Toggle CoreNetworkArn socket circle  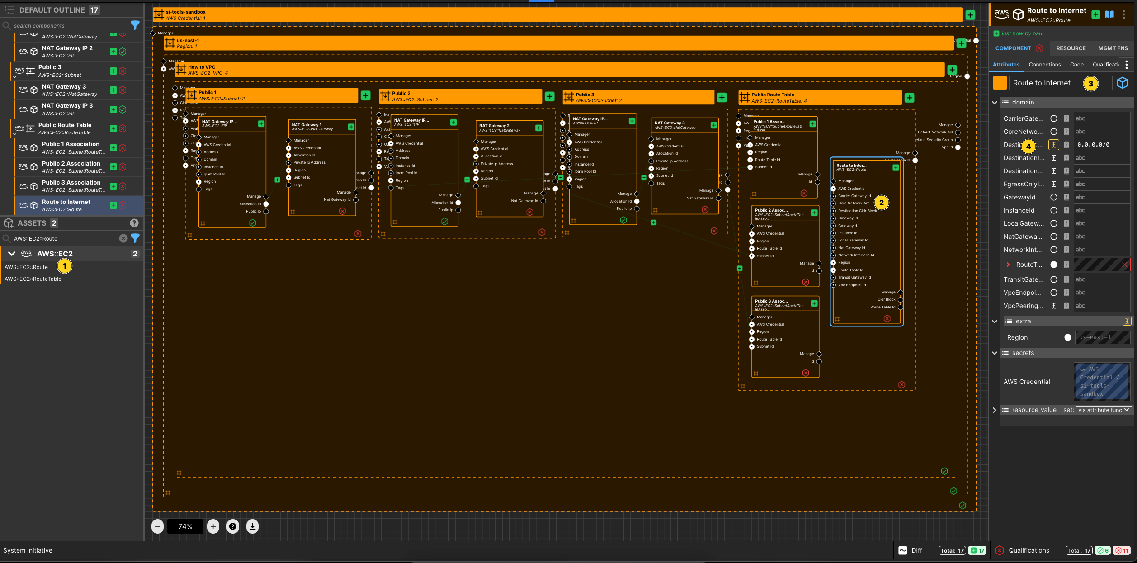(1054, 132)
